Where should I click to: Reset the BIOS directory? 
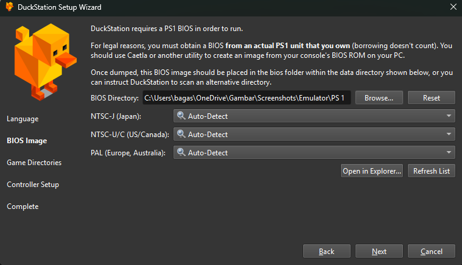coord(432,98)
